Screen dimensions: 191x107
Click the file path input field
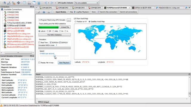point(52,20)
